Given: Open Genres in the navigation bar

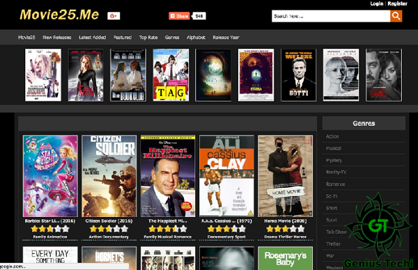Looking at the screenshot, I should click(x=172, y=38).
